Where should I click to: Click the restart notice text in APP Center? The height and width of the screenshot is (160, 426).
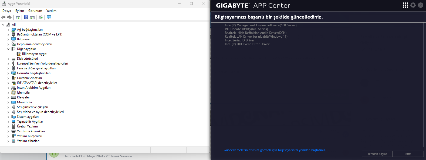275,150
